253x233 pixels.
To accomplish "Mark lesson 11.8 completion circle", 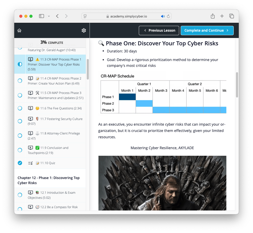I will point(20,135).
